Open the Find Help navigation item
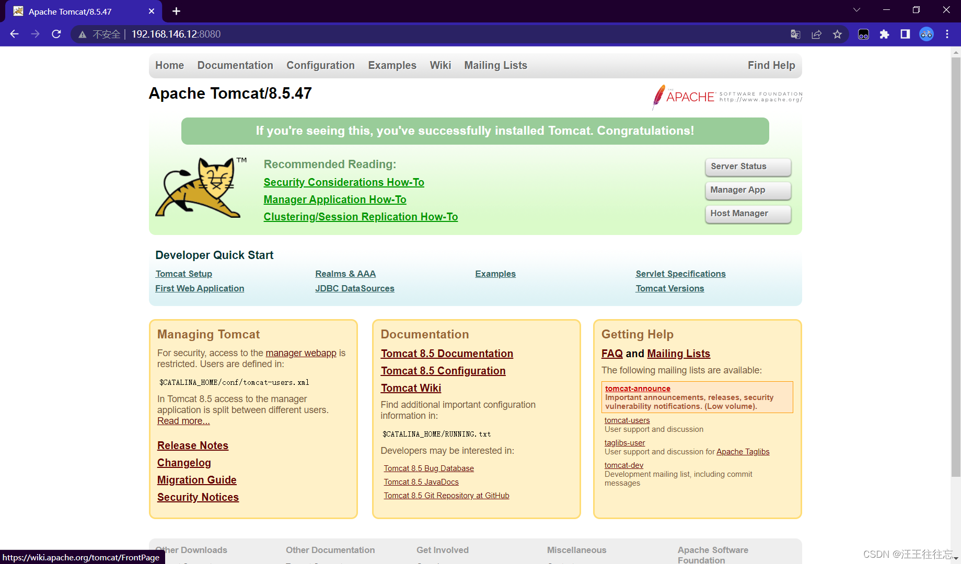Image resolution: width=961 pixels, height=564 pixels. click(x=771, y=65)
